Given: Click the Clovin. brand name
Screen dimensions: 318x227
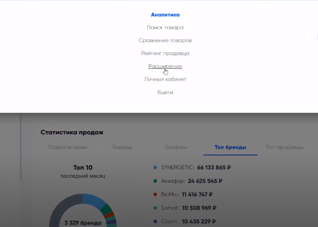Looking at the screenshot, I should pyautogui.click(x=170, y=222).
